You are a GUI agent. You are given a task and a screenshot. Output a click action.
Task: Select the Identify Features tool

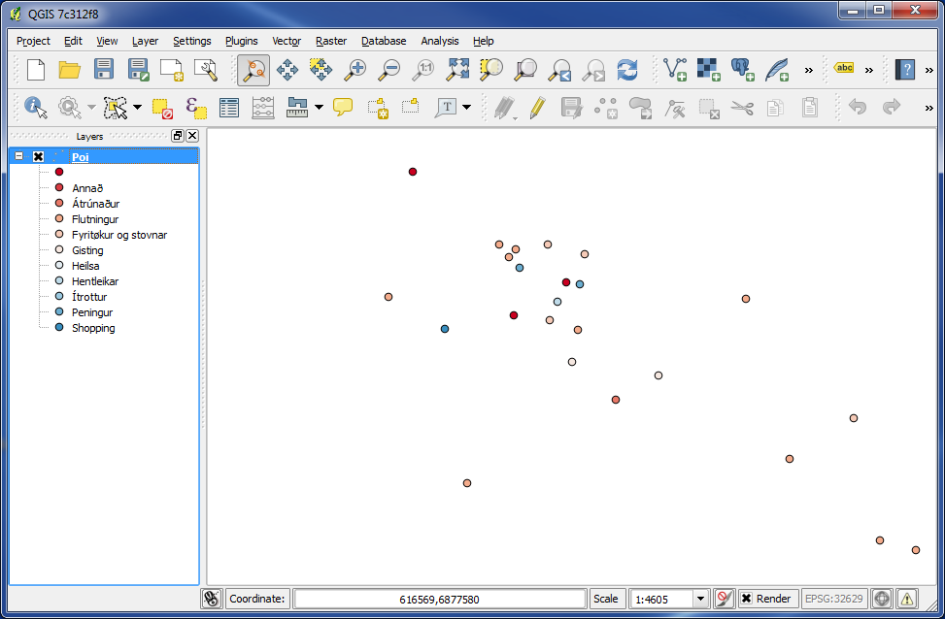[x=35, y=108]
